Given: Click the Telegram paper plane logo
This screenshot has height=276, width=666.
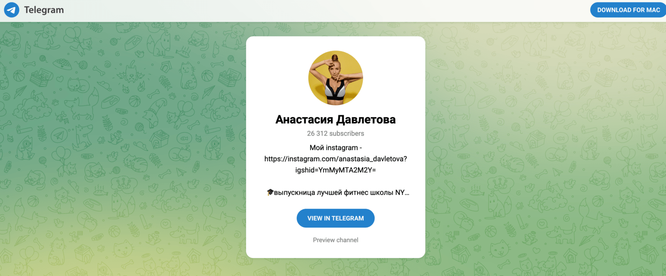Looking at the screenshot, I should [x=12, y=10].
